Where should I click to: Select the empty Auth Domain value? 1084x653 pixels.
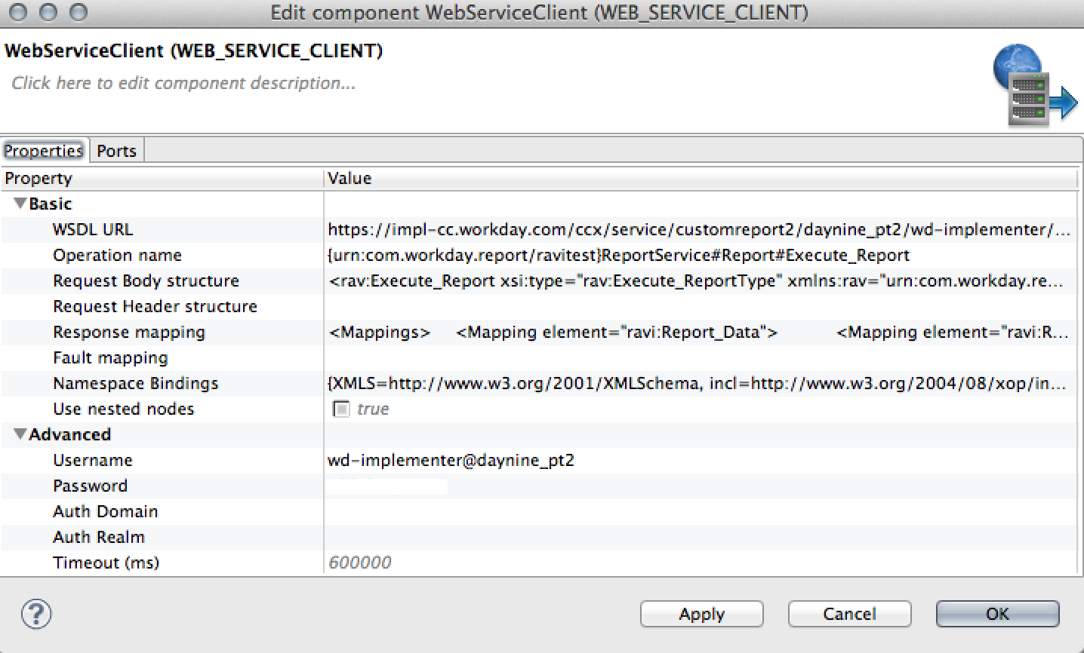(x=701, y=511)
